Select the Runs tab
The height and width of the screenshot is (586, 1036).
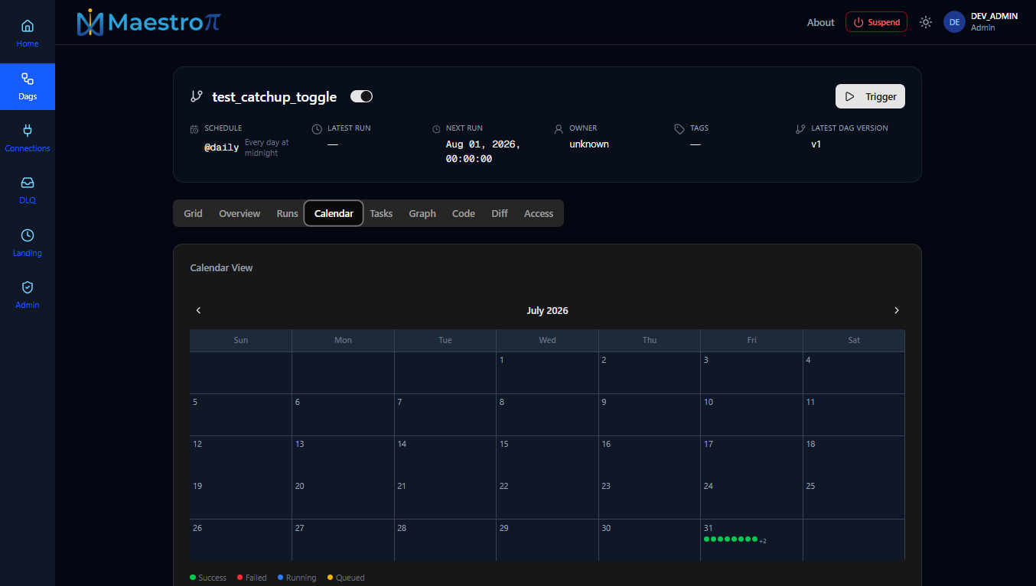(287, 213)
